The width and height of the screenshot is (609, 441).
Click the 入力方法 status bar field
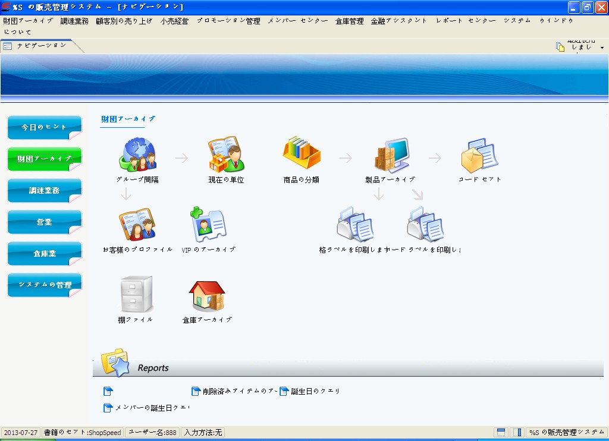point(202,433)
